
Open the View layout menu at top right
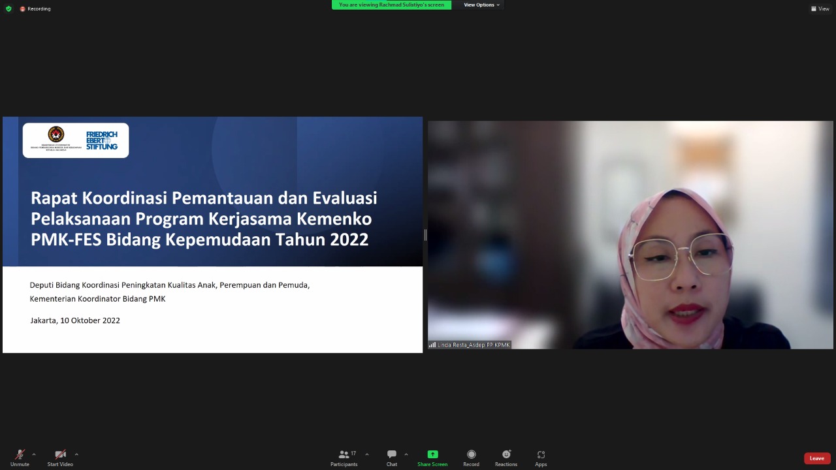[x=820, y=8]
